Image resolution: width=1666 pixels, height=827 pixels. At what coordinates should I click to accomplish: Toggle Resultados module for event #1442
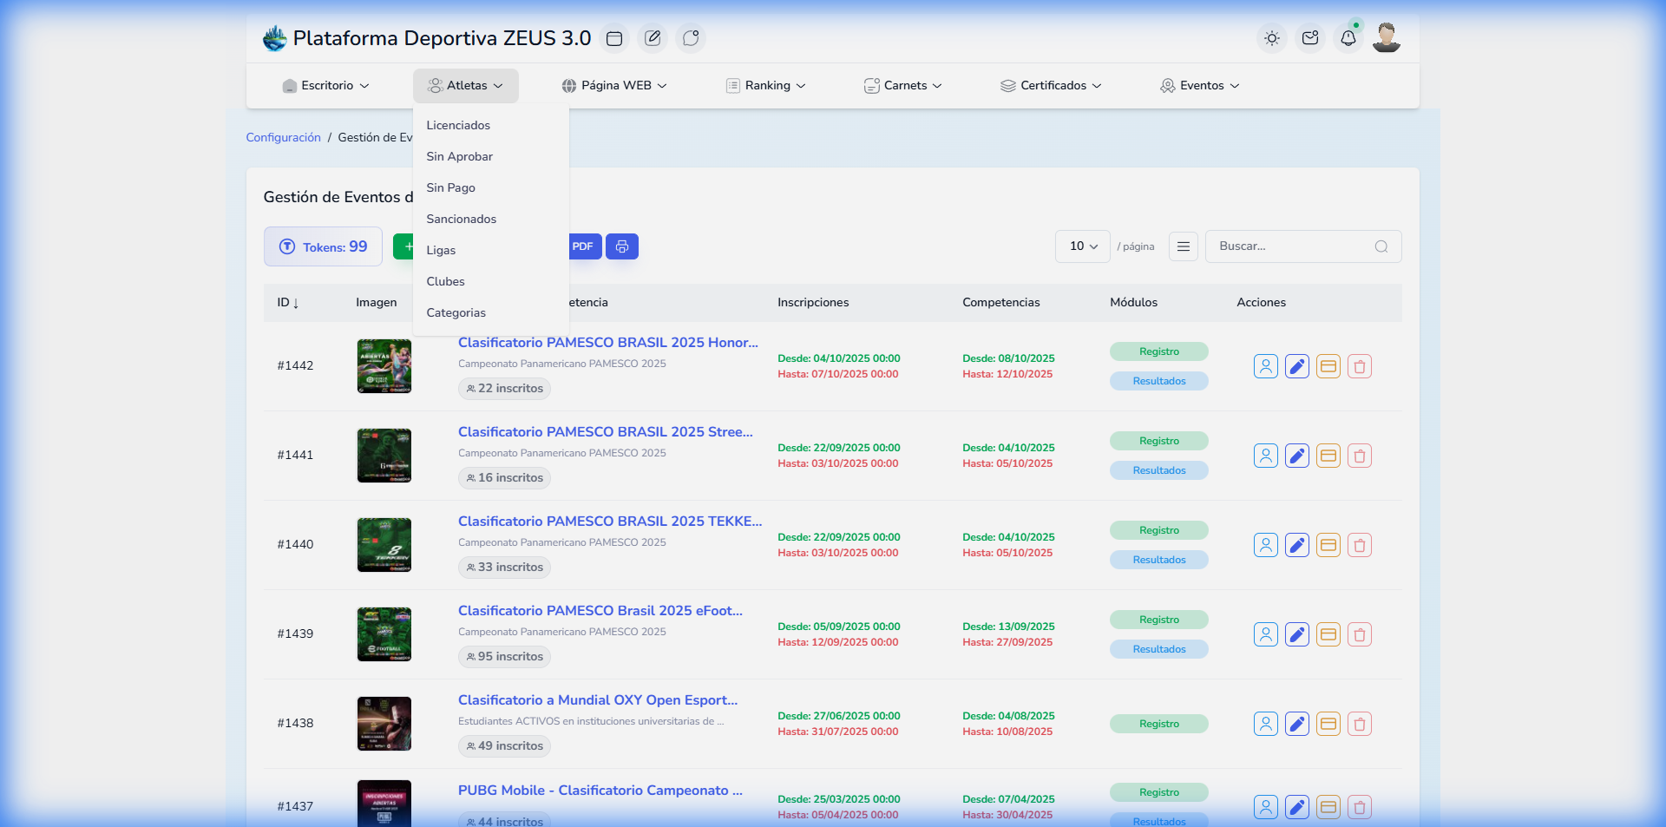pyautogui.click(x=1158, y=381)
